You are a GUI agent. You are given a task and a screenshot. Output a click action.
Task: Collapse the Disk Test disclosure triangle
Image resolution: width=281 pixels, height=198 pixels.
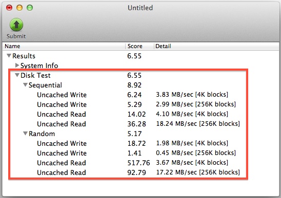17,75
